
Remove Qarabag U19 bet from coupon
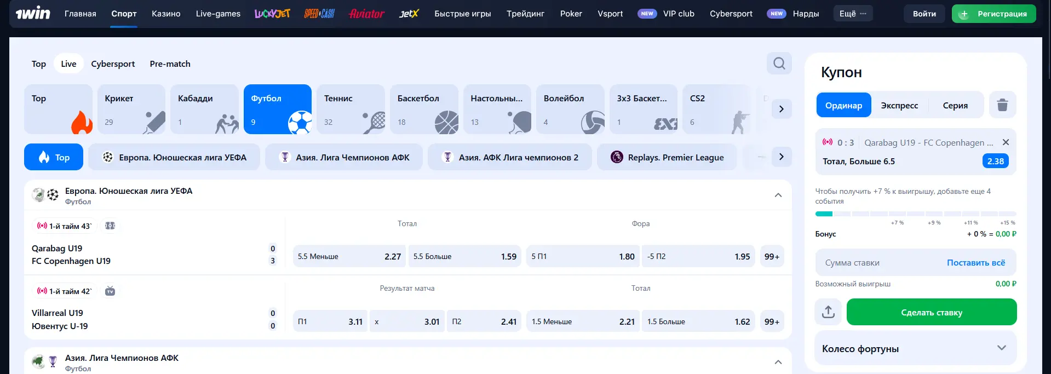click(1006, 142)
